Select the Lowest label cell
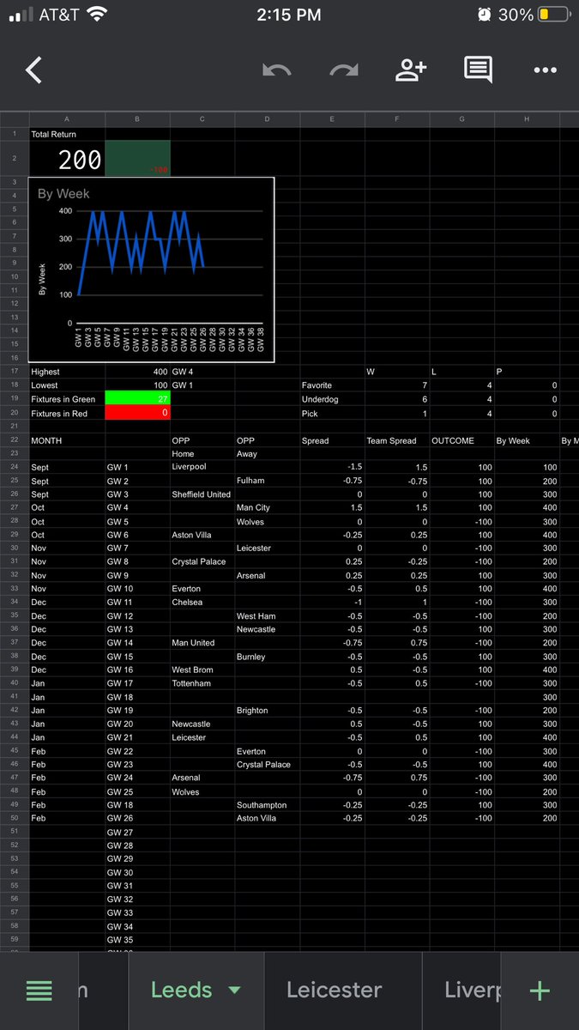Image resolution: width=579 pixels, height=1030 pixels. 67,385
